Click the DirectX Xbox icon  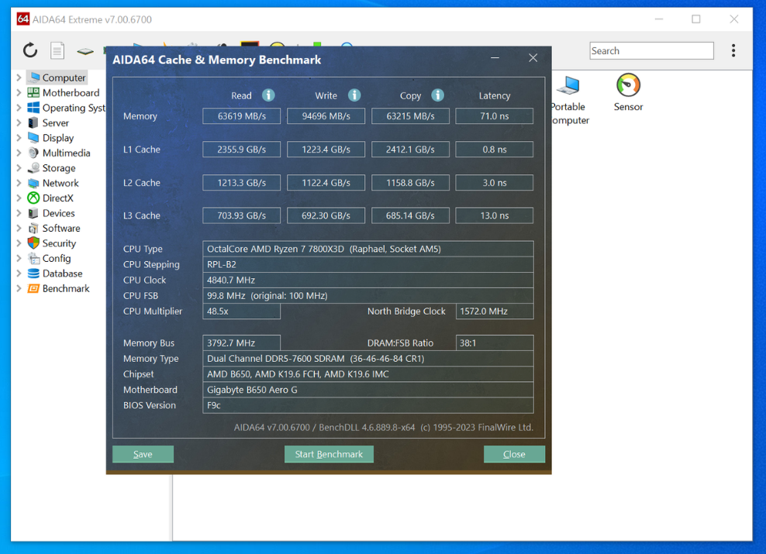[33, 198]
